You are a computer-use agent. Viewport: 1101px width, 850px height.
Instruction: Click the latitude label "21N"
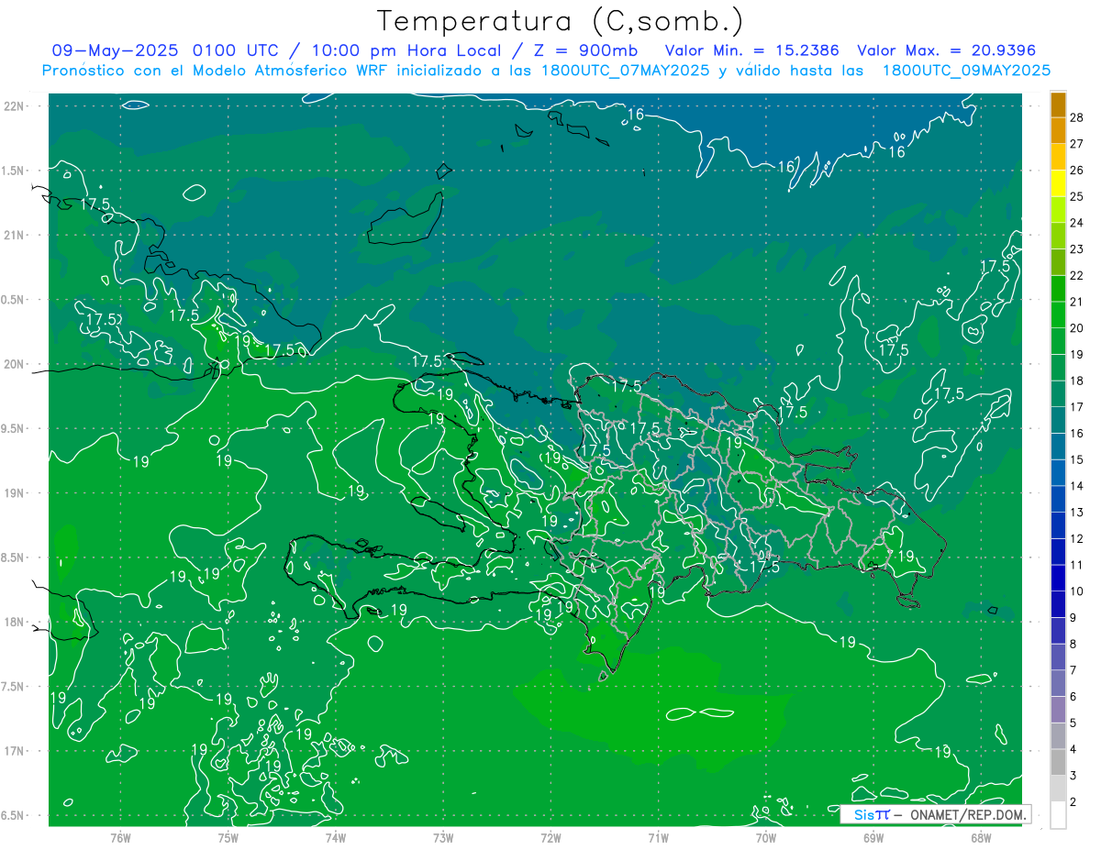tap(14, 235)
